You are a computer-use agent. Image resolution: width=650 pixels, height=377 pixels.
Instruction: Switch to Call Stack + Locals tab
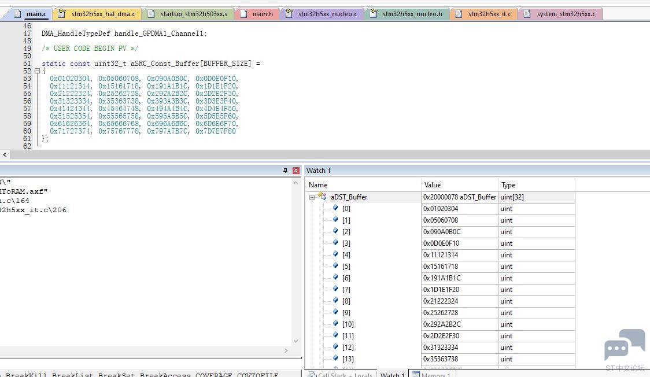pos(341,374)
